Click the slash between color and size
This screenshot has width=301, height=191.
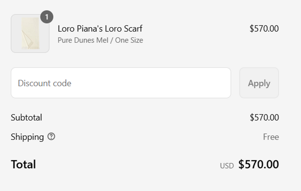pos(113,40)
